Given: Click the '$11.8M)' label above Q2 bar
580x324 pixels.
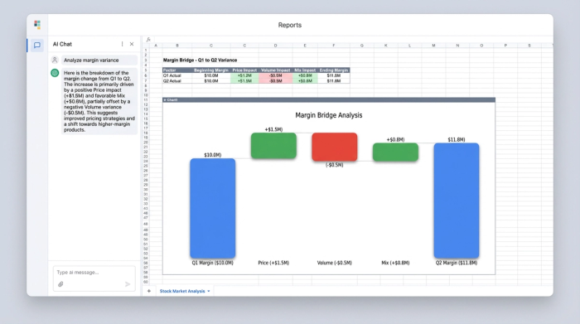Looking at the screenshot, I should pyautogui.click(x=457, y=139).
